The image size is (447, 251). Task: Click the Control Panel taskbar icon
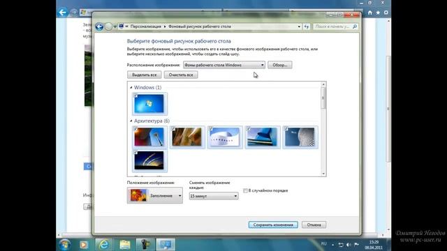coord(166,245)
